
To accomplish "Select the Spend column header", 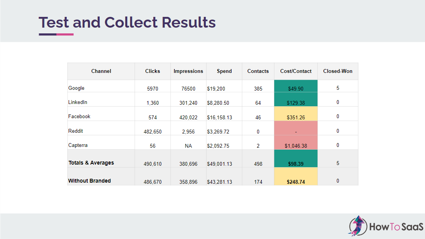I will click(224, 71).
